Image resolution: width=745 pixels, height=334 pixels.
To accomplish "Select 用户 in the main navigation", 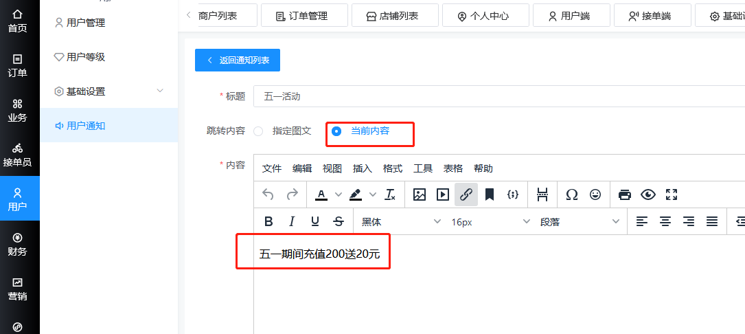I will (x=20, y=199).
